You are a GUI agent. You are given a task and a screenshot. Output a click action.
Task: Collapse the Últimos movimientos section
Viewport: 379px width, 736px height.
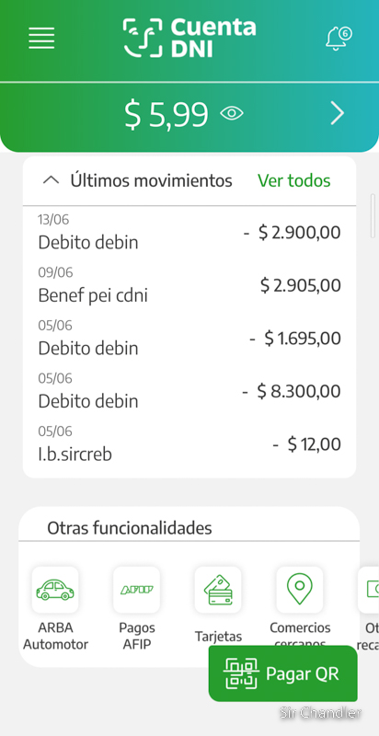[x=52, y=180]
